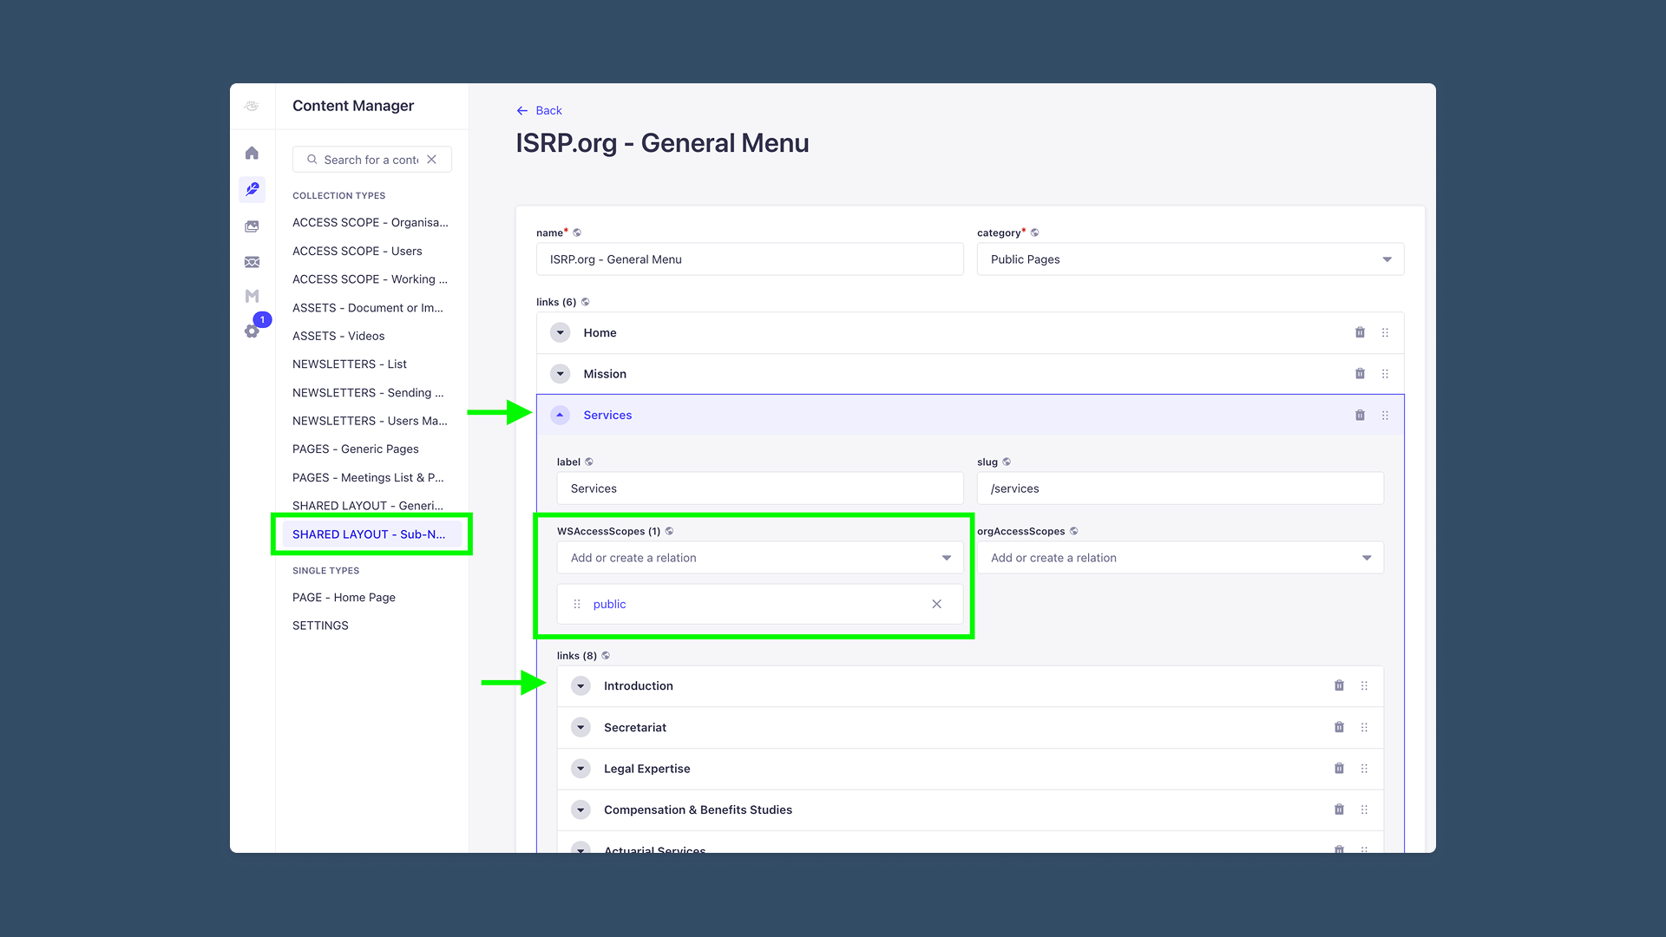
Task: Open Media Library icon in sidebar
Action: [x=252, y=226]
